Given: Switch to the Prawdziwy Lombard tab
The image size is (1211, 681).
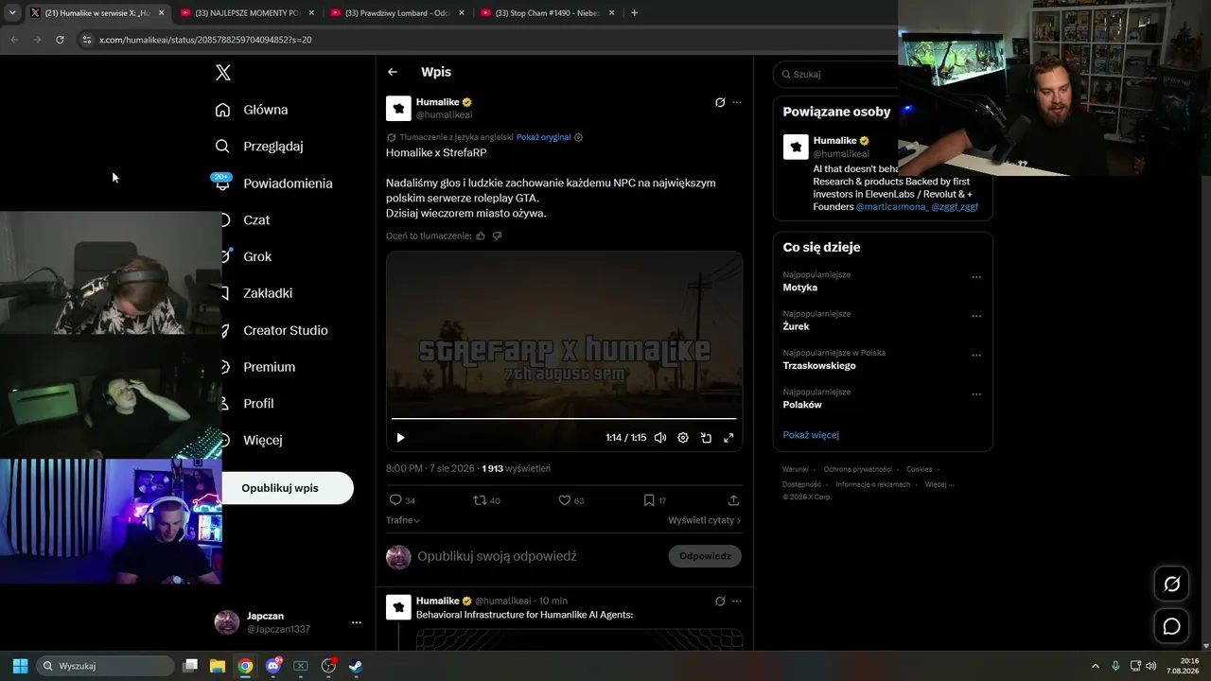Looking at the screenshot, I should 396,13.
